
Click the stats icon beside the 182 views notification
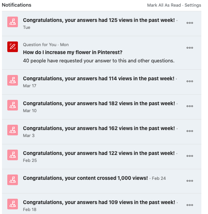coord(13,105)
